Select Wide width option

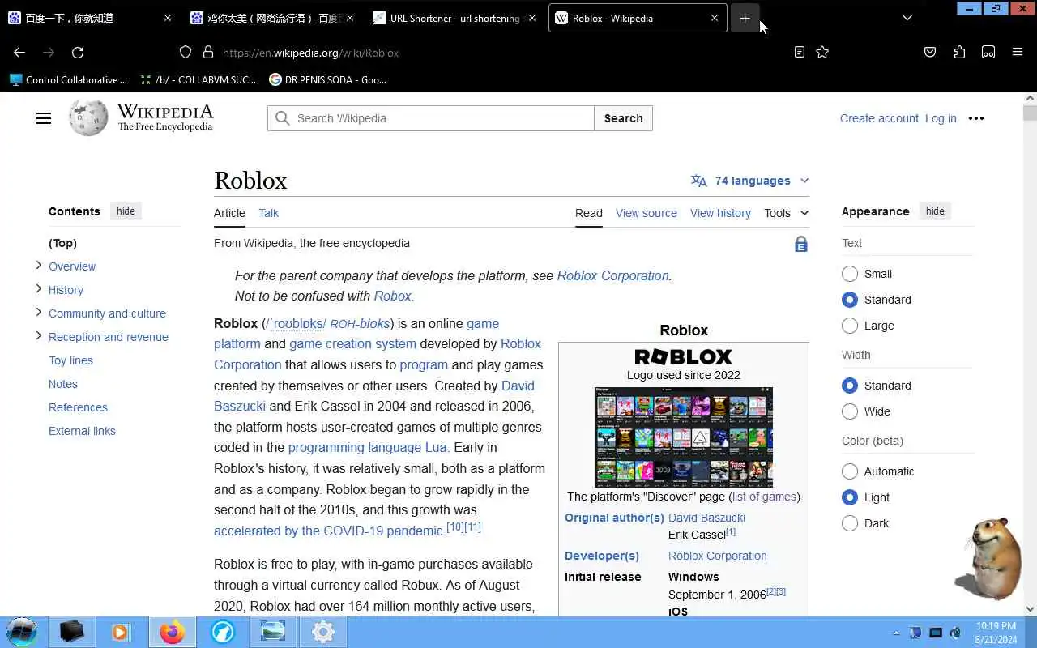(x=850, y=411)
